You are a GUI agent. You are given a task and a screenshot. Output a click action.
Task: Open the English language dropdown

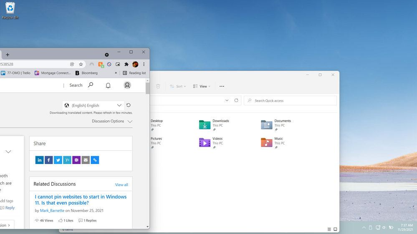[93, 105]
